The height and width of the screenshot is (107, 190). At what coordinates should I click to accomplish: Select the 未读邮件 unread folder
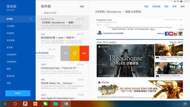pos(10,33)
